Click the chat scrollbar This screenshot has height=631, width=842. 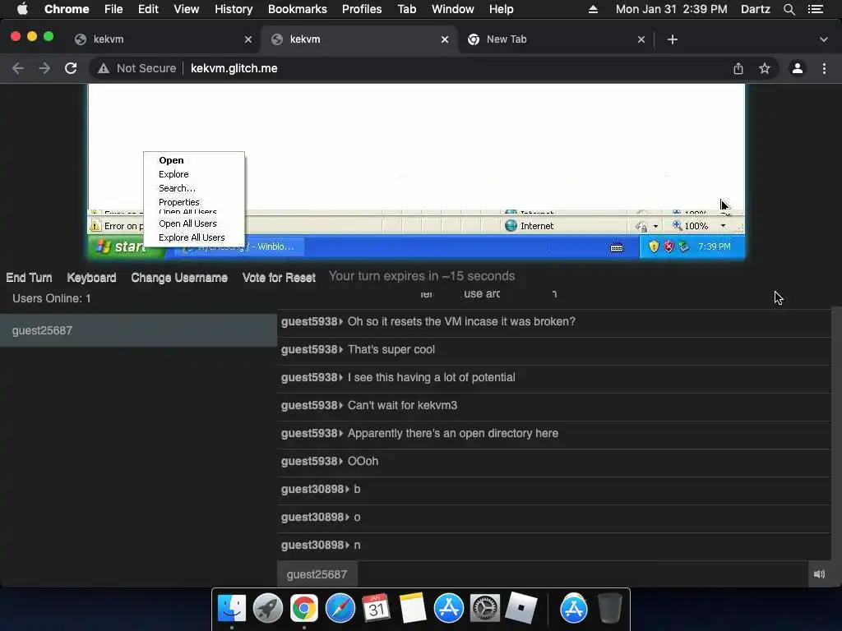point(836,434)
